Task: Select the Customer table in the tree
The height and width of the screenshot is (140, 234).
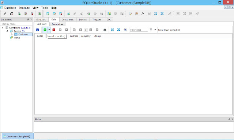Action: coord(23,34)
